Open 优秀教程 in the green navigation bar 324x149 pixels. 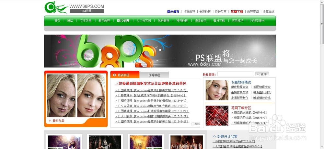(163, 21)
